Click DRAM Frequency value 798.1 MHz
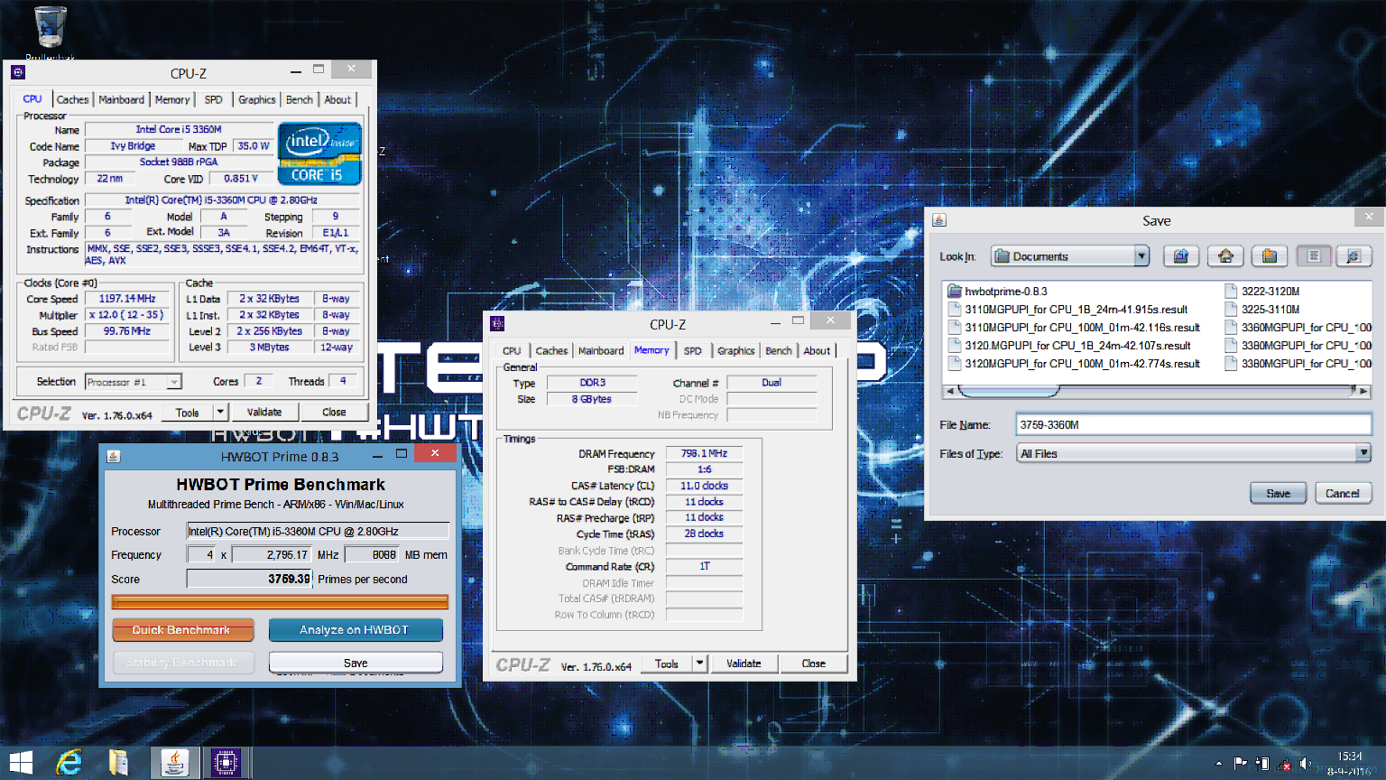The width and height of the screenshot is (1386, 780). (x=704, y=453)
